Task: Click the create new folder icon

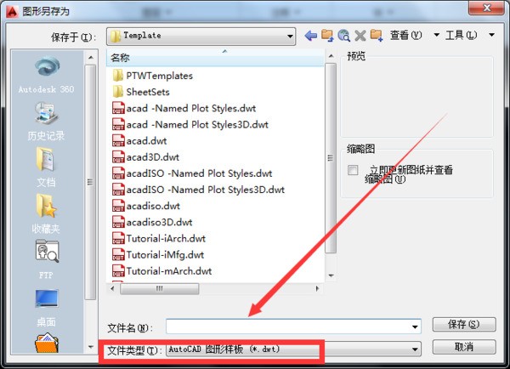Action: click(x=377, y=36)
